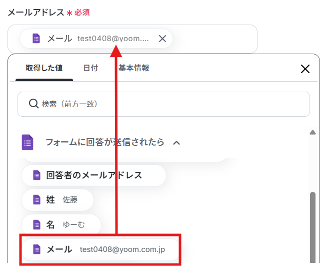Click the 佐藤 sample value text
The image size is (331, 266).
tap(70, 200)
